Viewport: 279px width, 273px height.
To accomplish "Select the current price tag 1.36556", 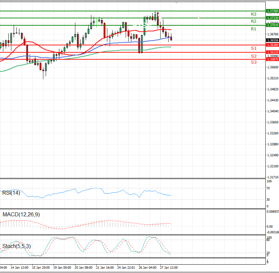I will [x=272, y=40].
